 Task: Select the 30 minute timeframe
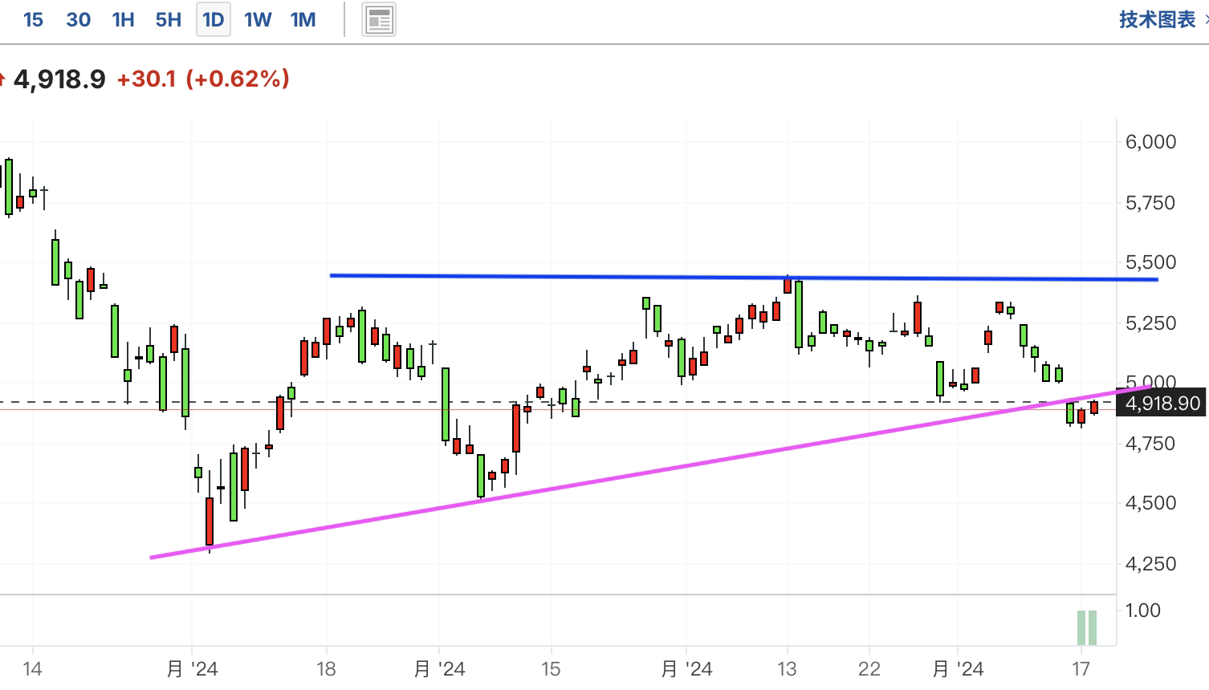coord(78,20)
